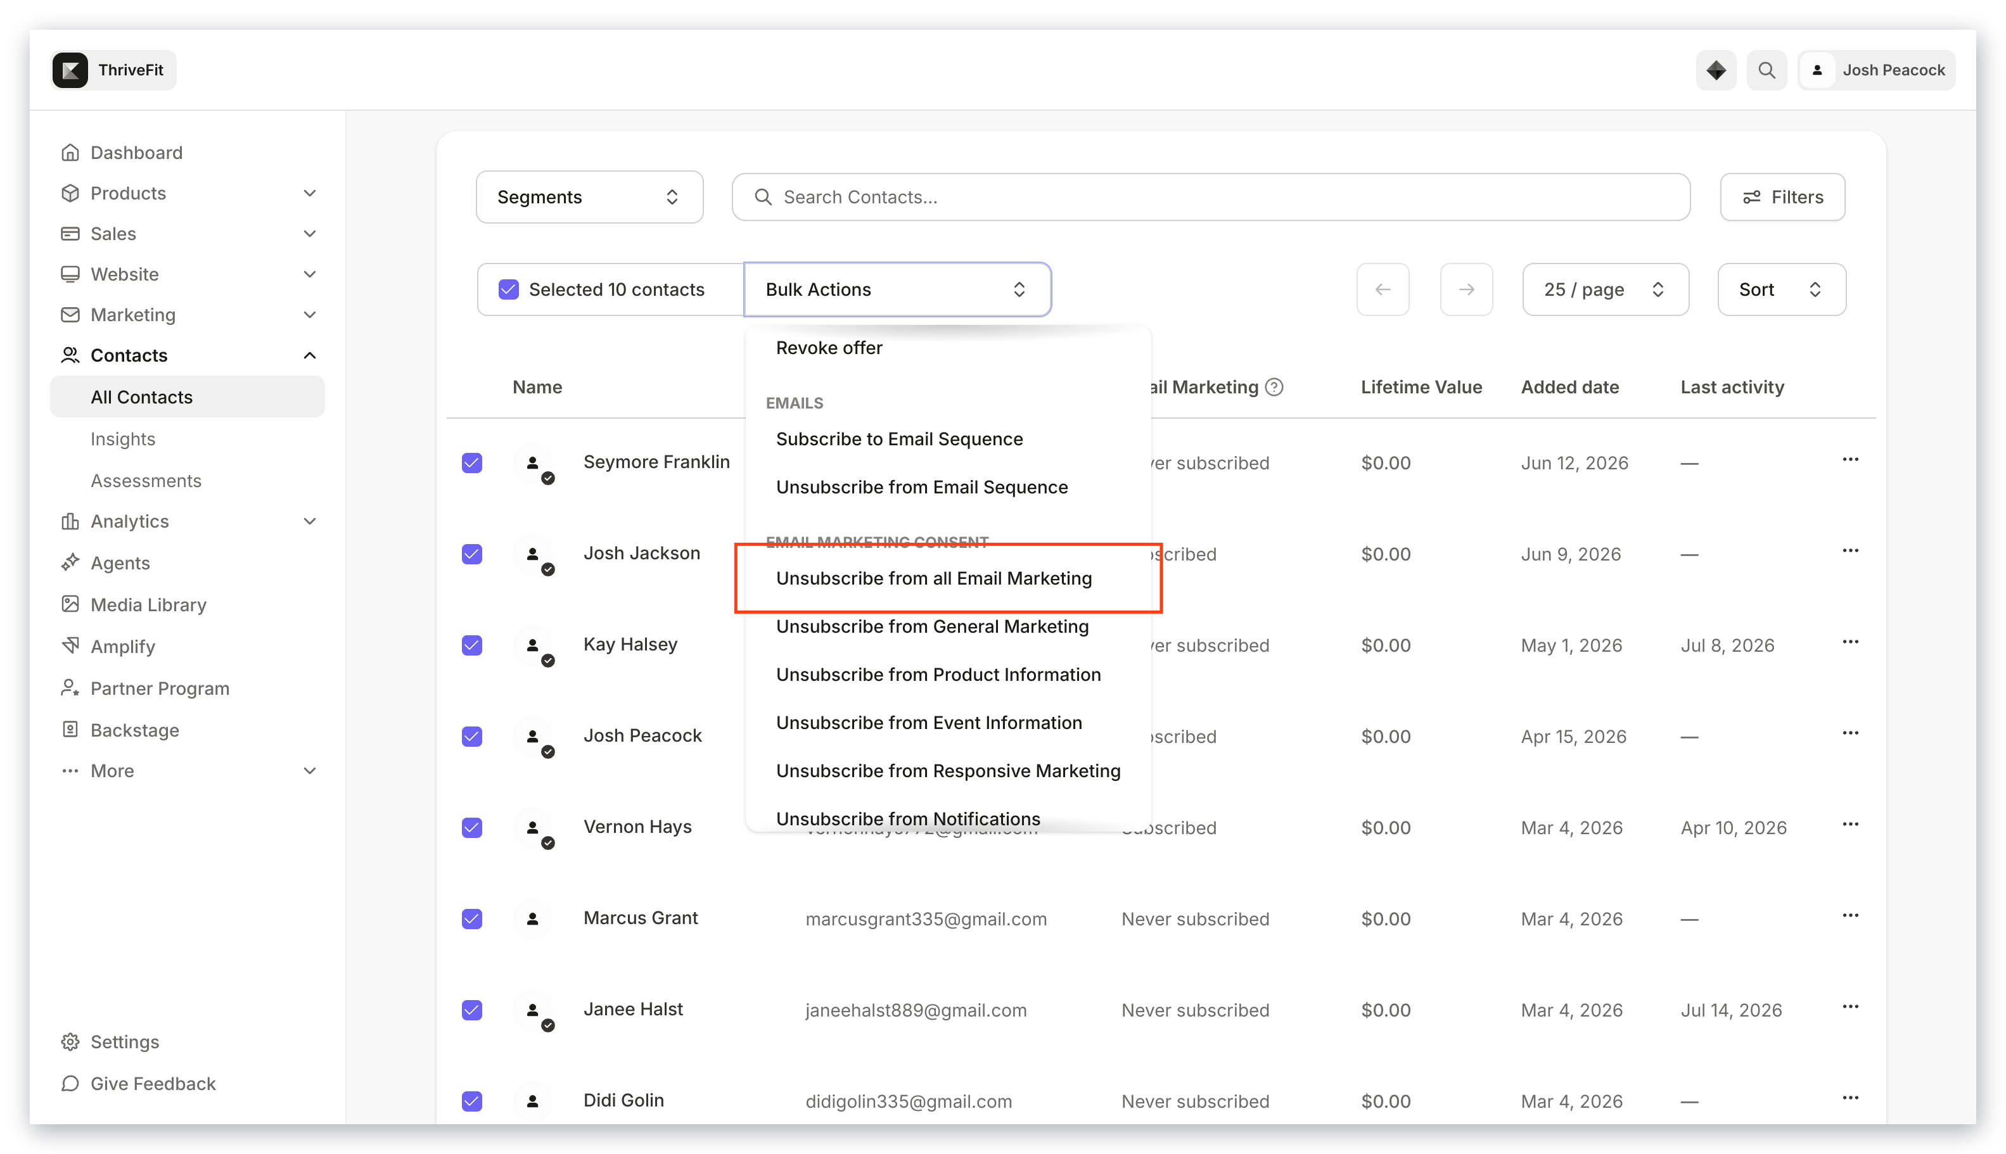The width and height of the screenshot is (2006, 1154).
Task: Expand the More sidebar section
Action: tap(309, 770)
